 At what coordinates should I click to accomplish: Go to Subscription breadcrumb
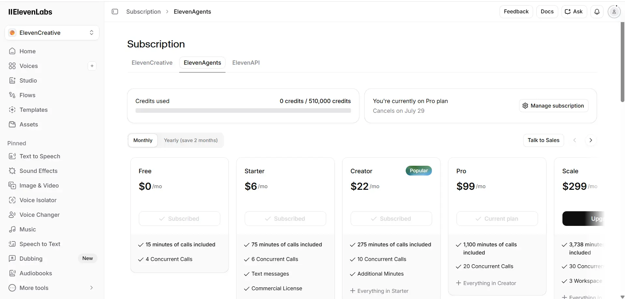[x=143, y=12]
